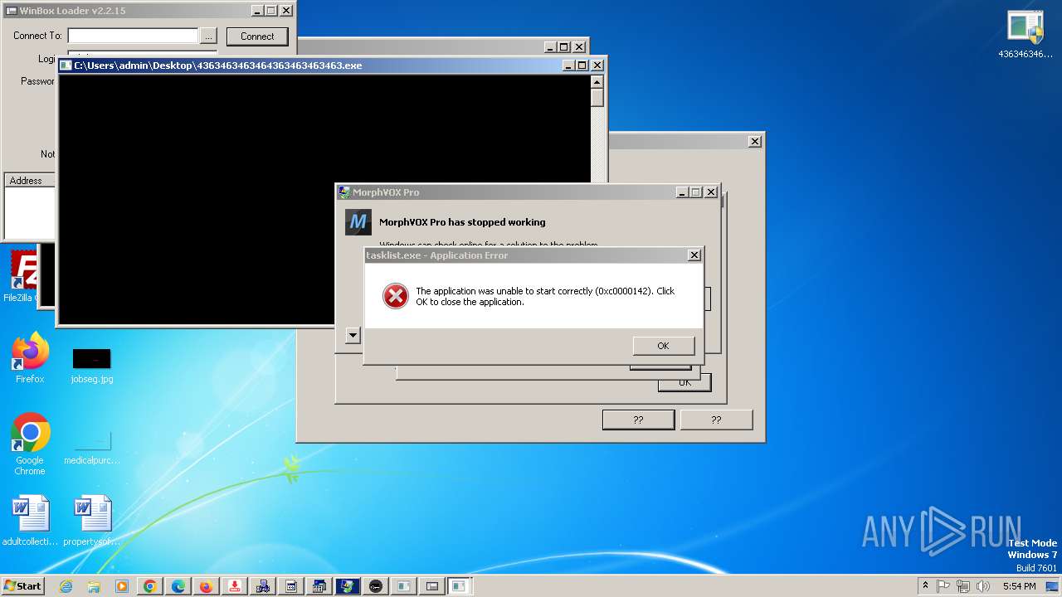Viewport: 1062px width, 597px height.
Task: Expand MorphVOX crash details with down arrow
Action: [353, 336]
